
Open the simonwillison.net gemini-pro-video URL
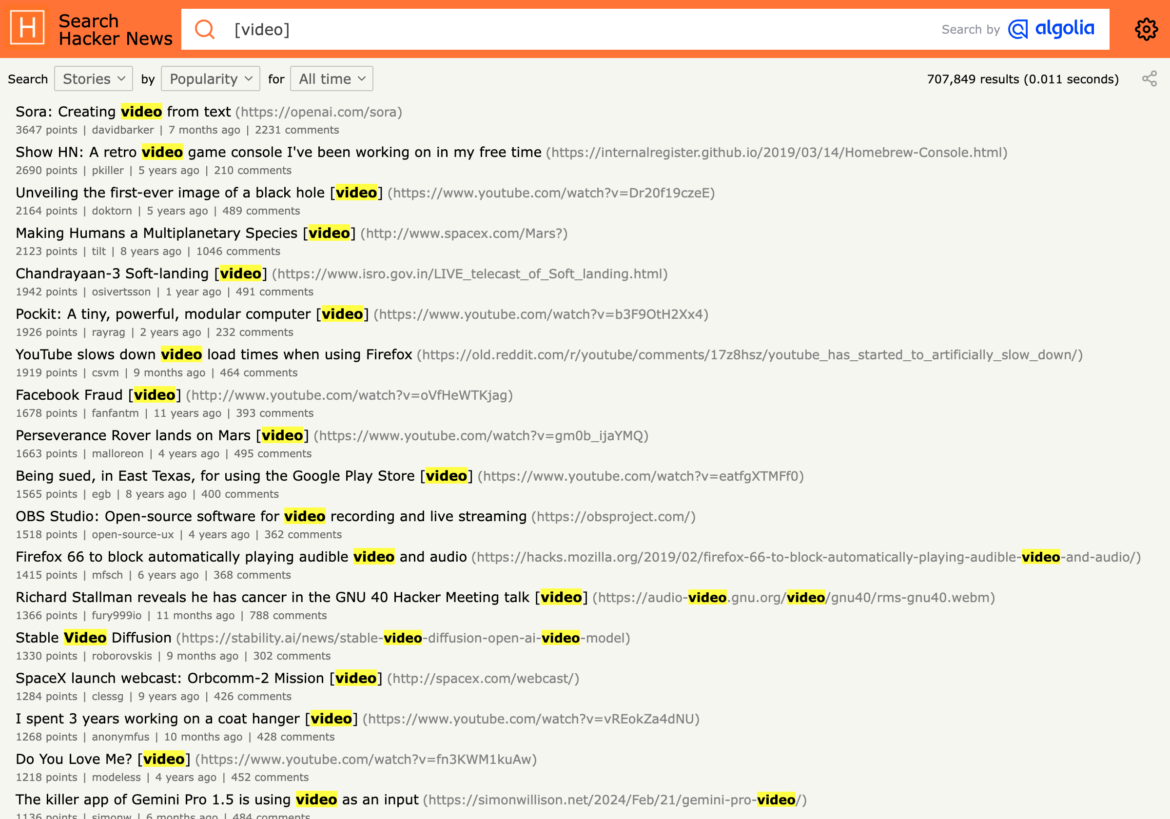(x=615, y=800)
